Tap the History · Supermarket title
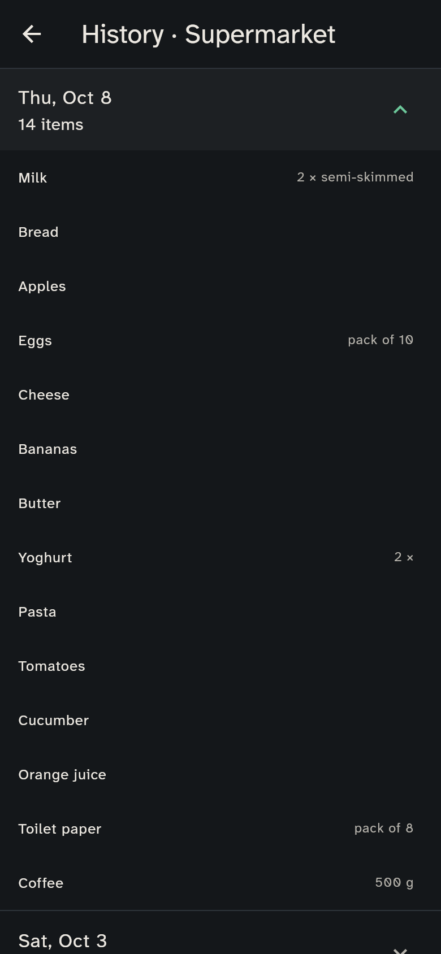This screenshot has height=954, width=441. click(x=209, y=34)
